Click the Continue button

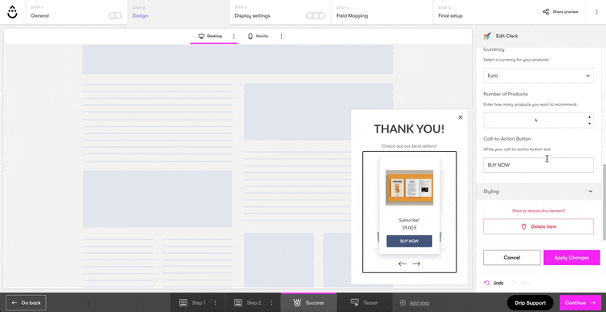(x=580, y=303)
